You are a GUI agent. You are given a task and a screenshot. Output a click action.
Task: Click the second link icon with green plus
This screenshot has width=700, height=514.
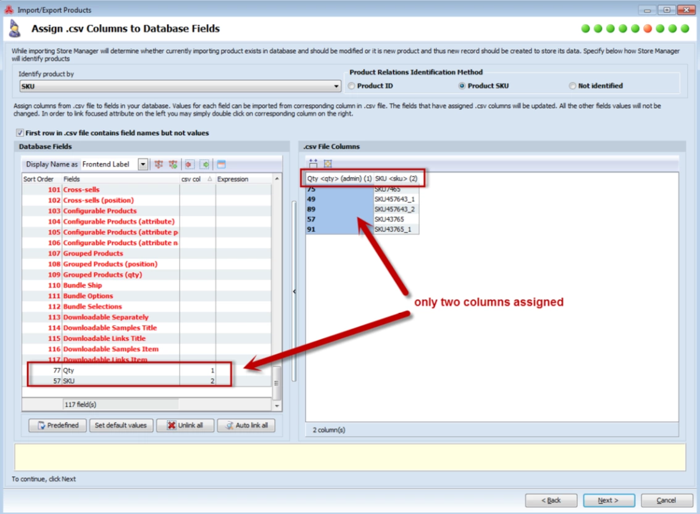(173, 164)
